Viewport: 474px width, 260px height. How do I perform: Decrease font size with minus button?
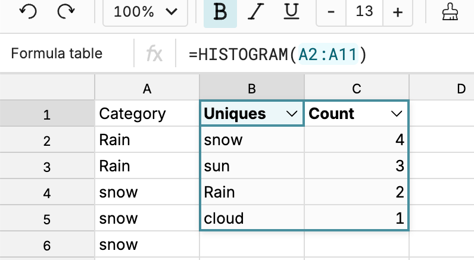tap(331, 12)
